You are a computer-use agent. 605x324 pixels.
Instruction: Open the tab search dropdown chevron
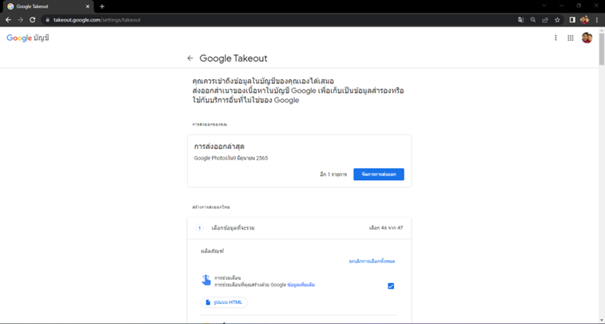tap(544, 6)
